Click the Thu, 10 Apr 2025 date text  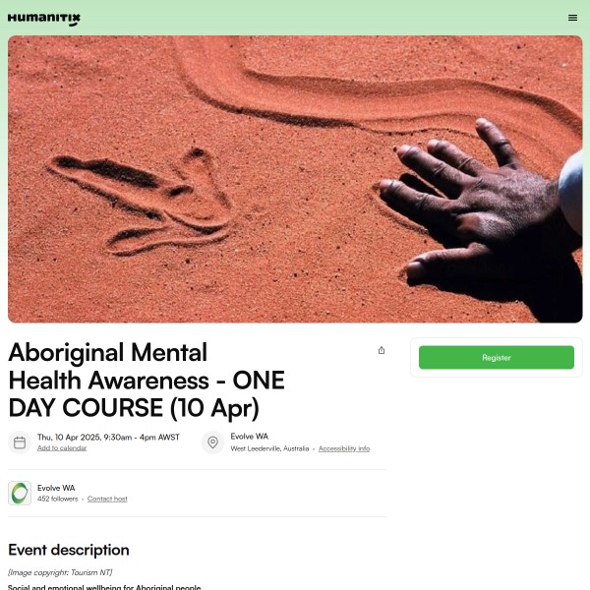[x=108, y=438]
